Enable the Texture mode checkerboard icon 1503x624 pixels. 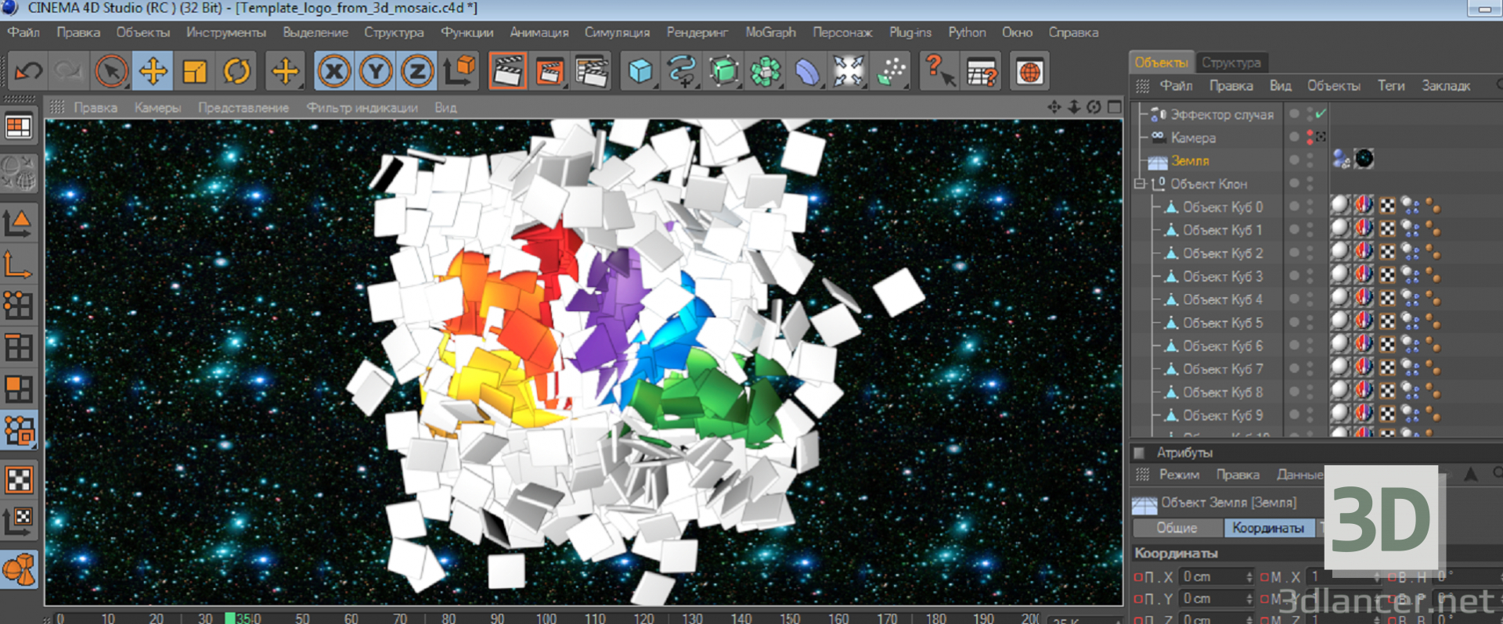(20, 479)
